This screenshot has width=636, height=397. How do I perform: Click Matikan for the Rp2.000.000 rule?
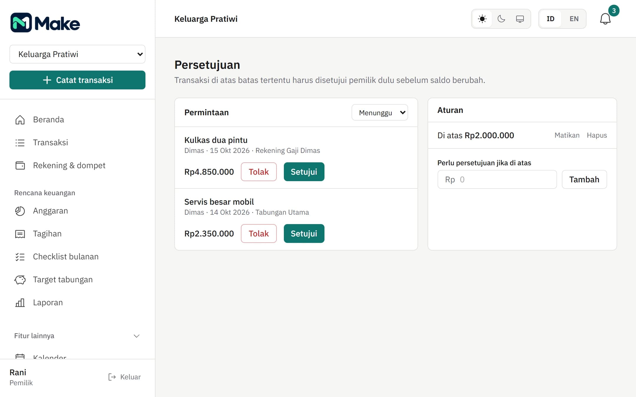pos(567,135)
